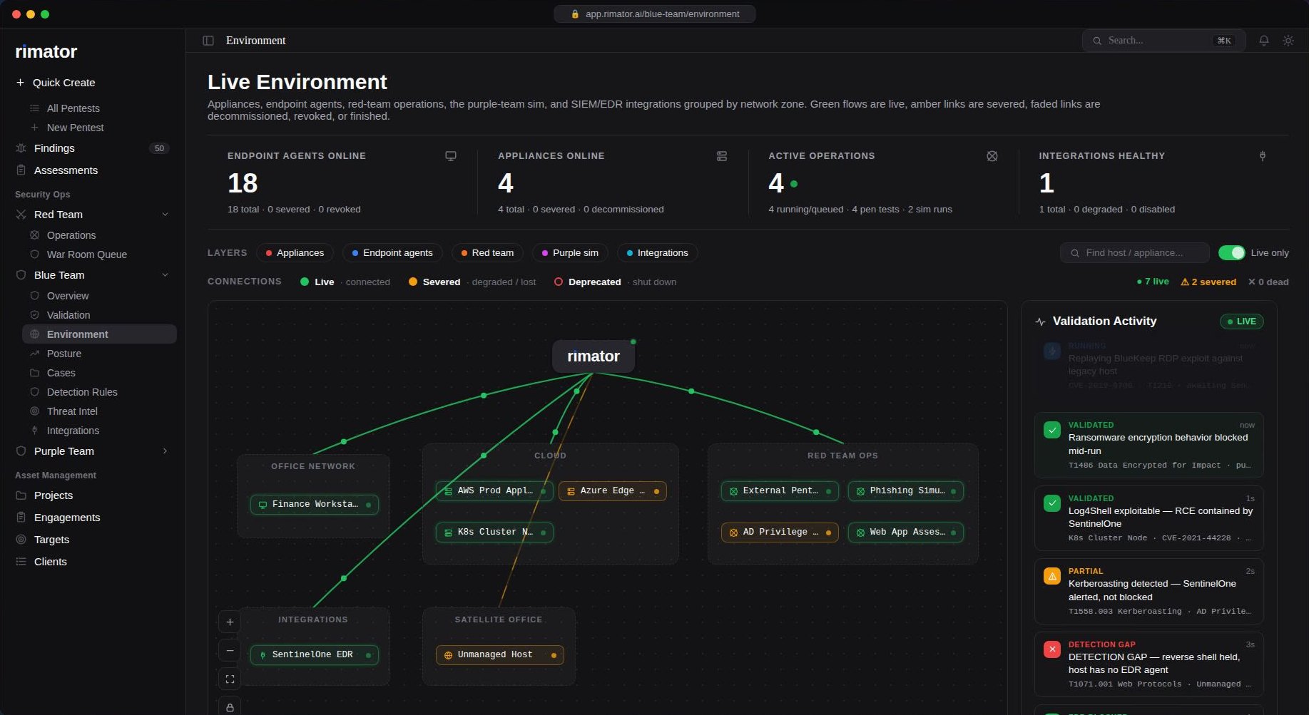
Task: Click the Quick Create button
Action: (x=92, y=83)
